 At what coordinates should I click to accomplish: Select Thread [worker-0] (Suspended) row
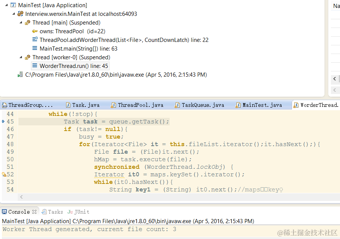pos(71,57)
